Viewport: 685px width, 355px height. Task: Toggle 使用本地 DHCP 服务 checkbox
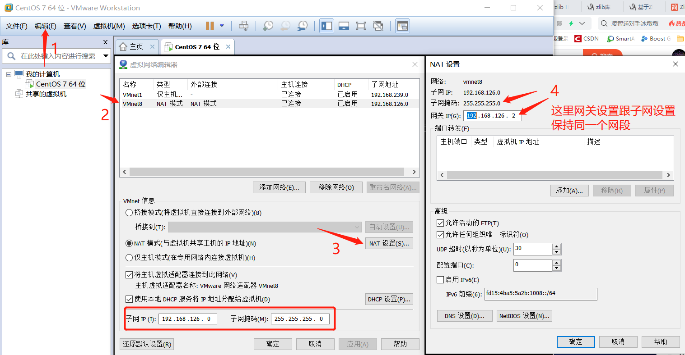click(x=129, y=299)
